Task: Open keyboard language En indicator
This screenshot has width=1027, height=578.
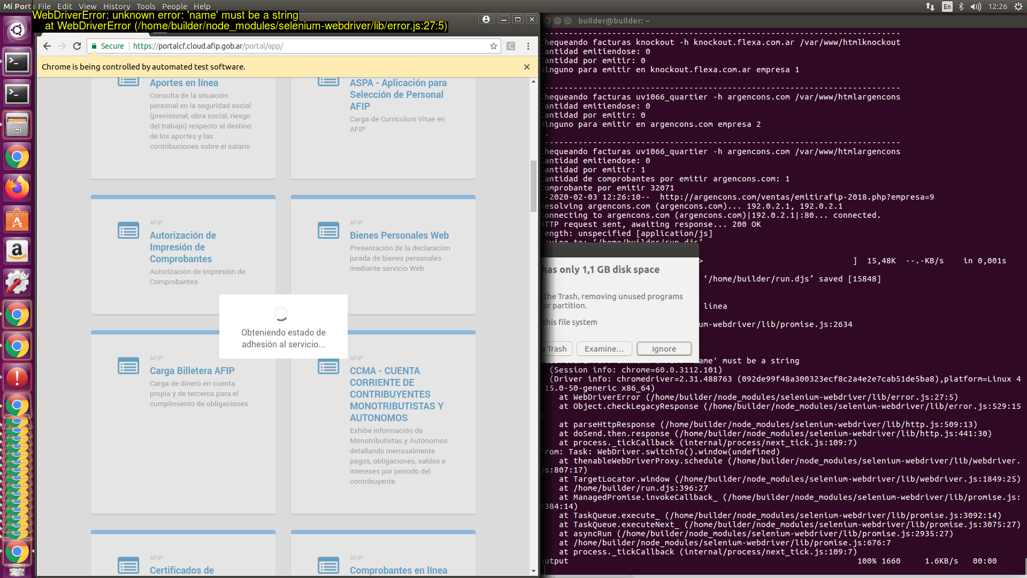Action: click(x=947, y=6)
